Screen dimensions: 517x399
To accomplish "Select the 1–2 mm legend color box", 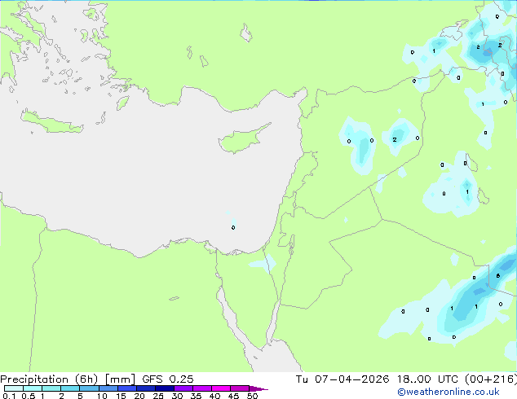I will [x=51, y=388].
